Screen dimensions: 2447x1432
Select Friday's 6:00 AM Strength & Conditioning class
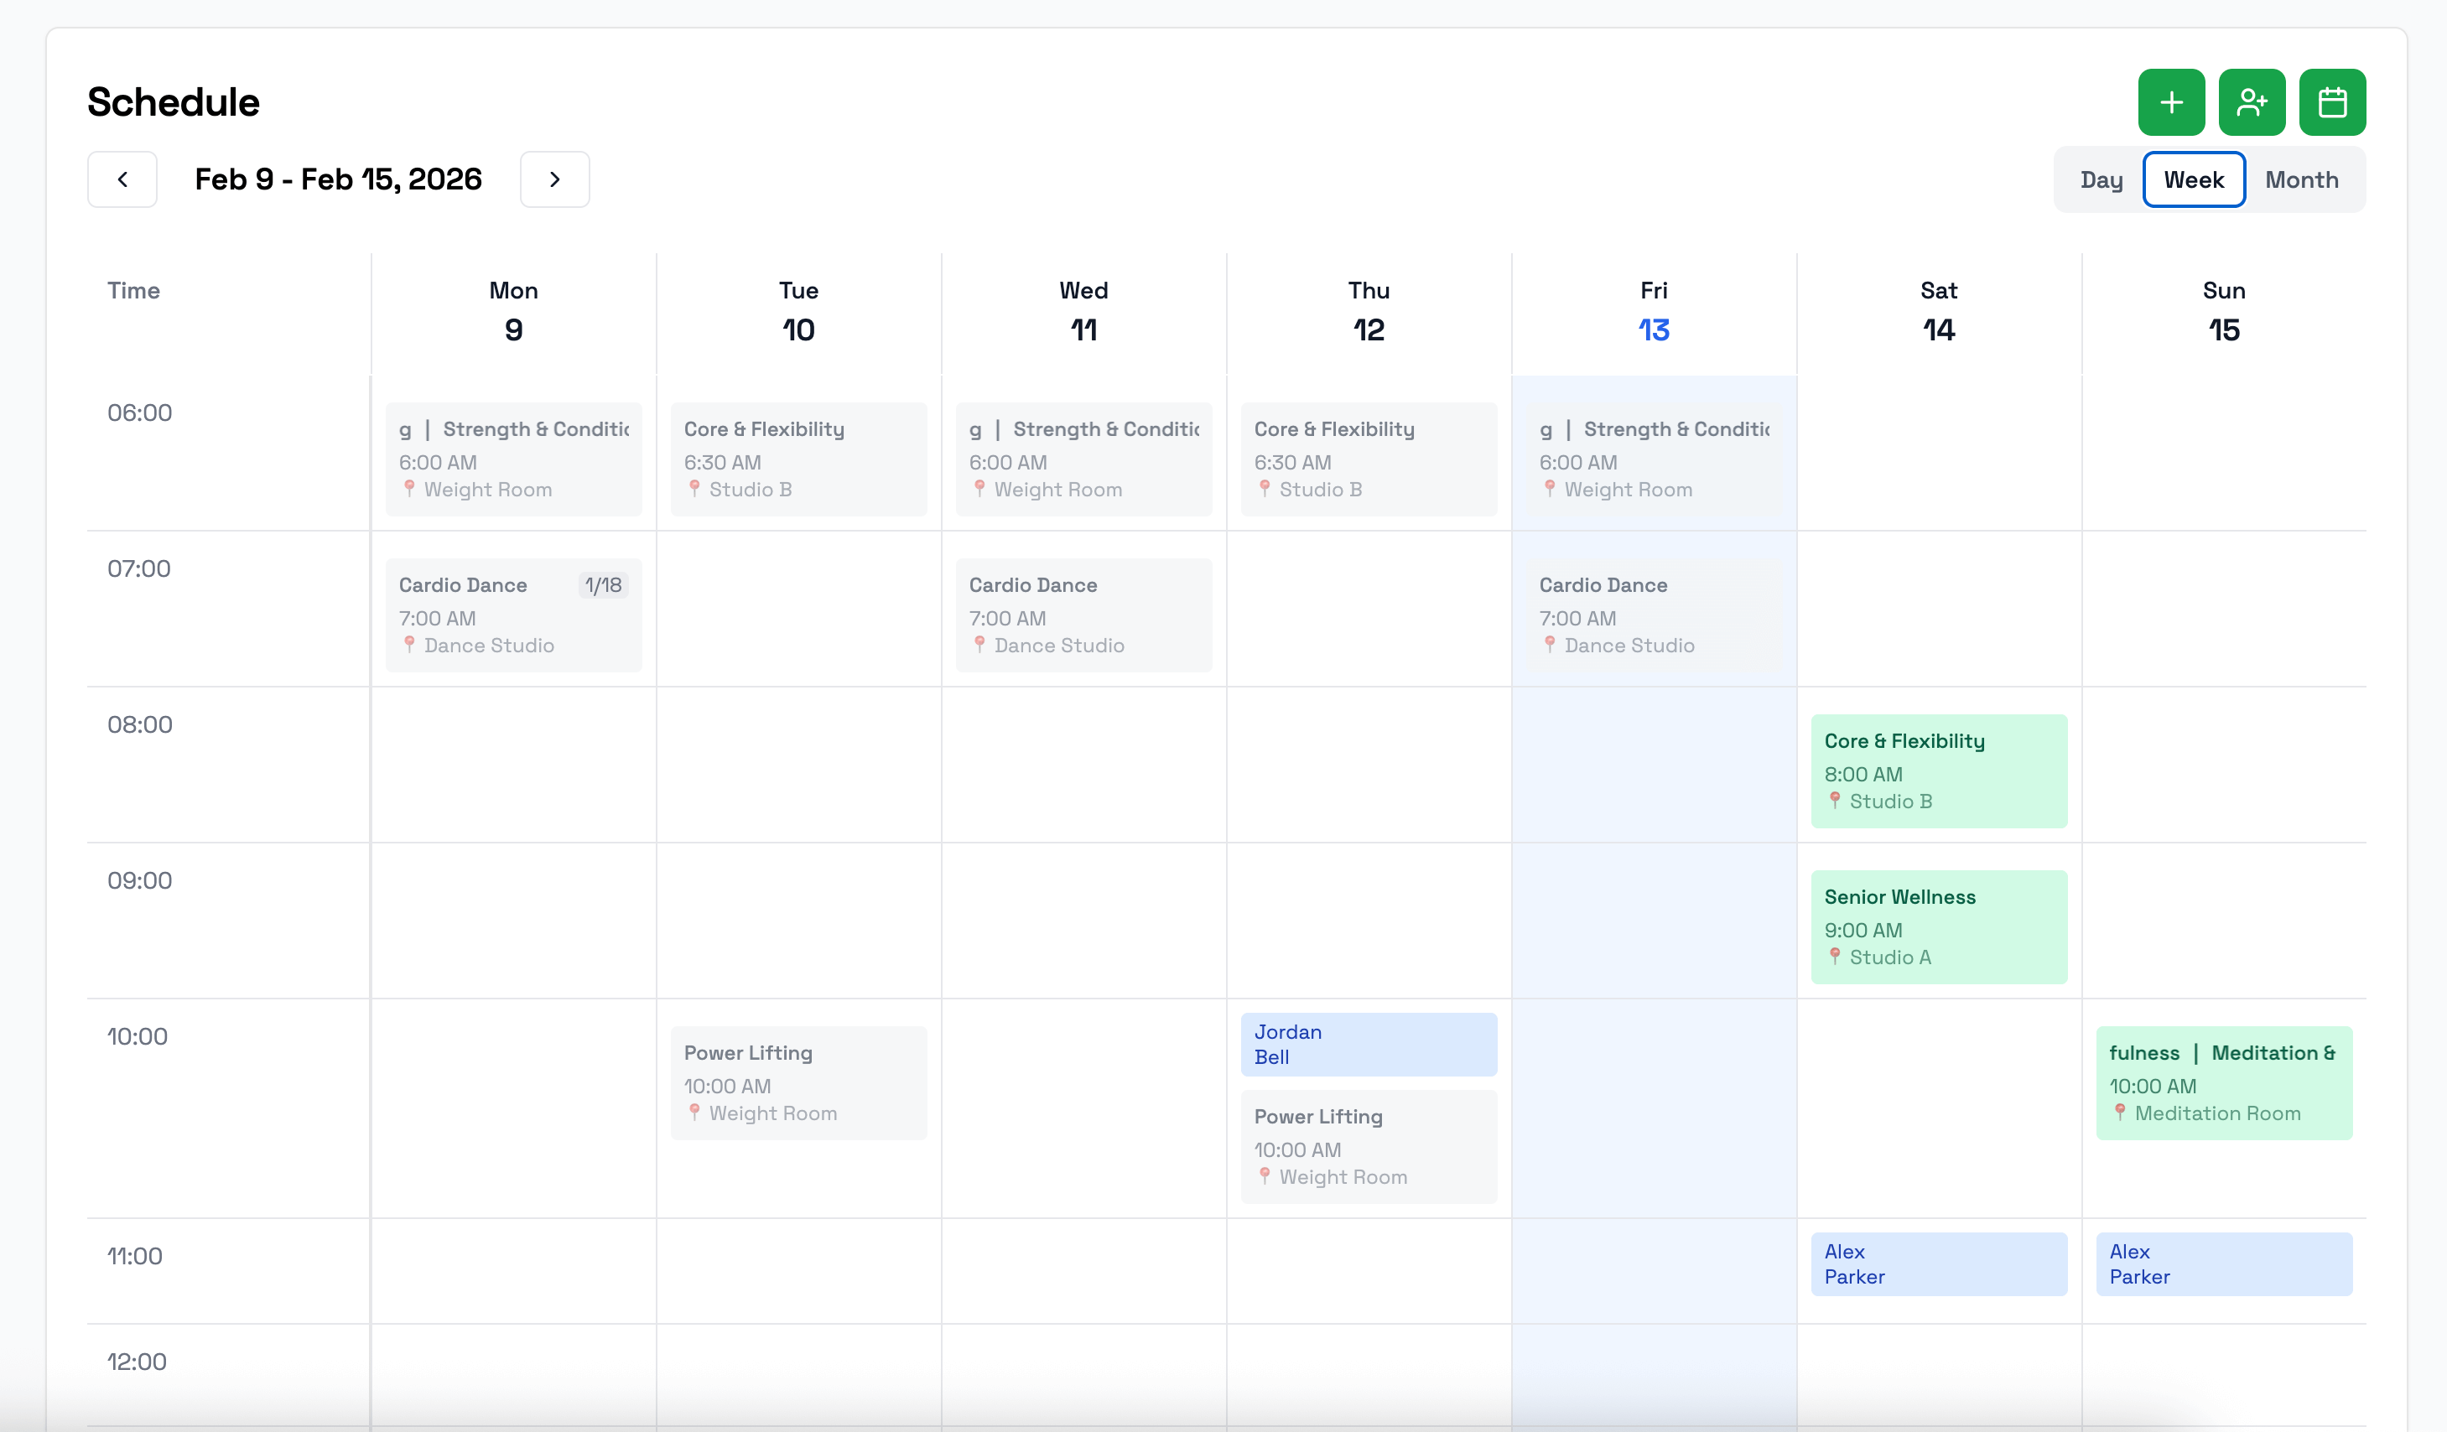1654,459
